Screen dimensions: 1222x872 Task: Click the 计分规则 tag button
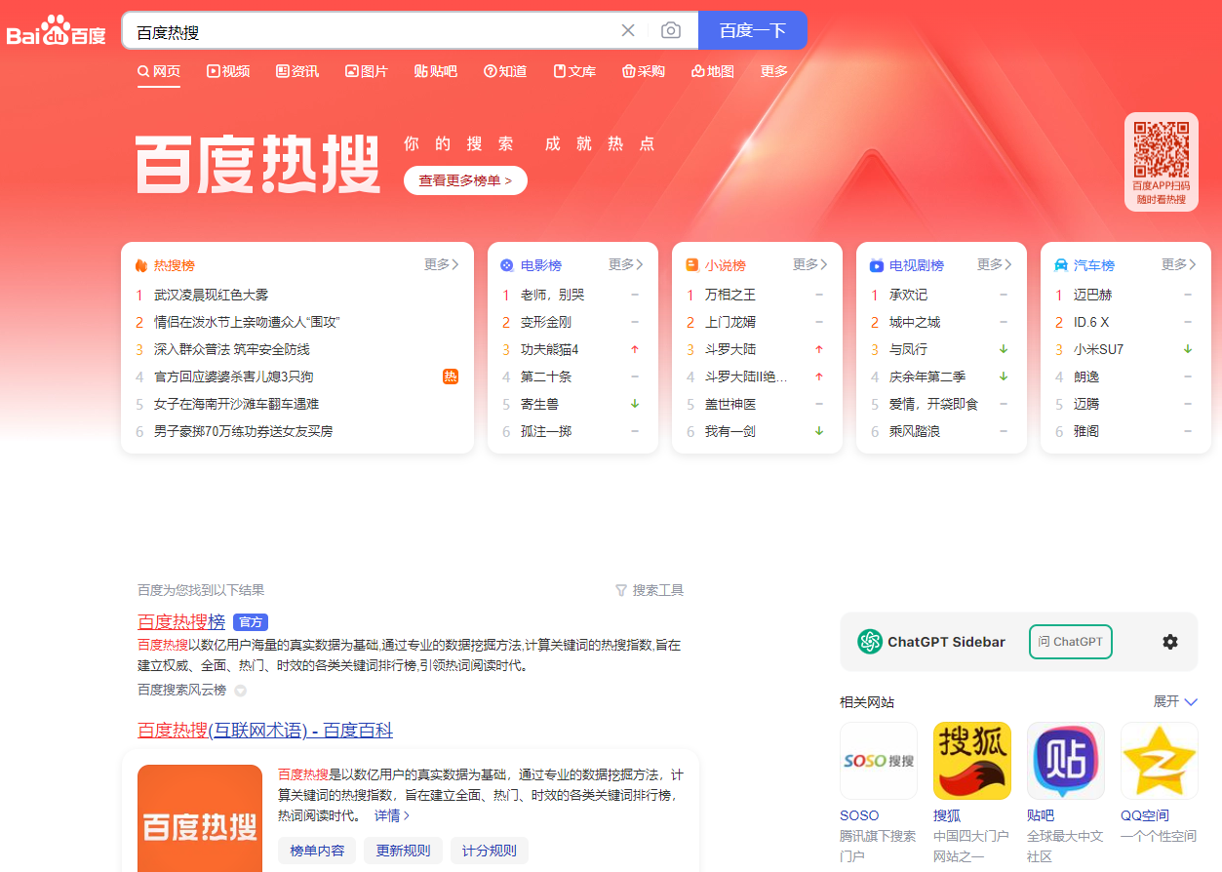[490, 851]
